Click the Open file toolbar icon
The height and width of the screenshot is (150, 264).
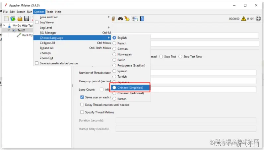pos(20,19)
